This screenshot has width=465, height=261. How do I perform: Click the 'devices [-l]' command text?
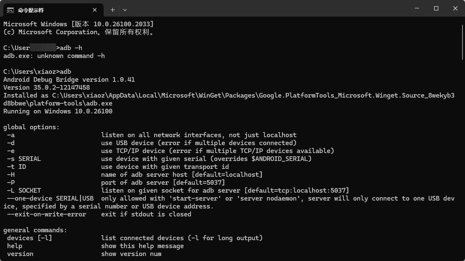tap(30, 238)
